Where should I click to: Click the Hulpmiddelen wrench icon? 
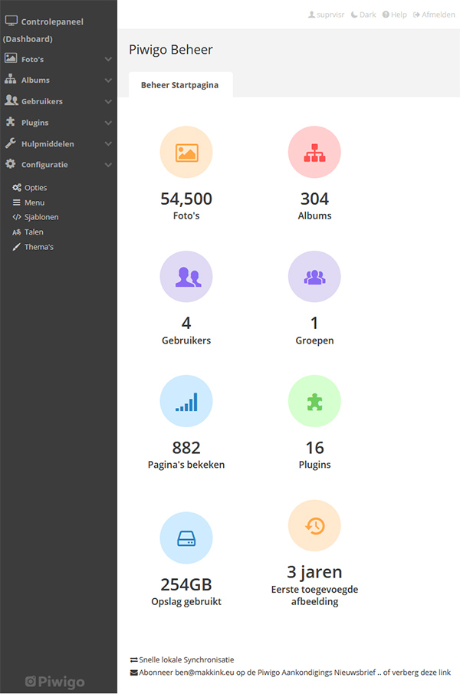[11, 143]
